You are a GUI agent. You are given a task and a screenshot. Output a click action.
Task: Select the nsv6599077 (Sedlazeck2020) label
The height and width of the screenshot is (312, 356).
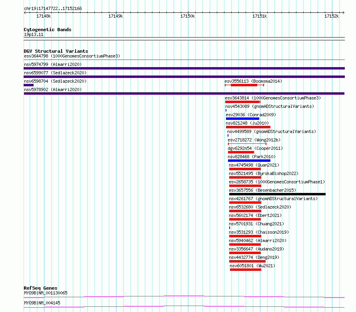coord(55,73)
